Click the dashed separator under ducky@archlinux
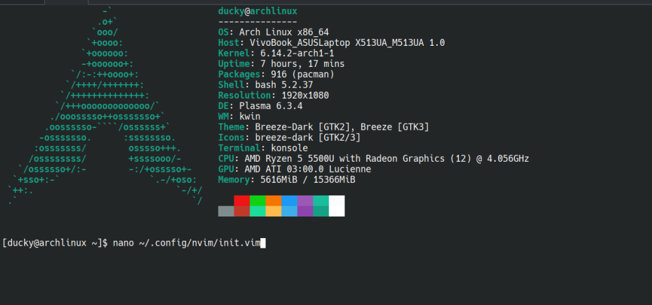Screen dimensions: 652x305 click(x=257, y=22)
